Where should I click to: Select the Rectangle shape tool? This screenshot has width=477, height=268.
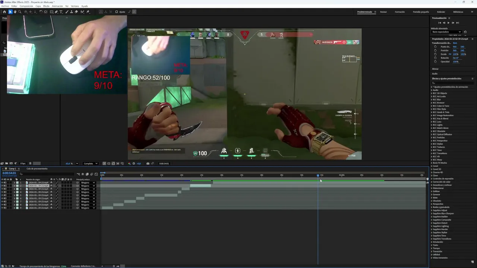click(x=51, y=12)
